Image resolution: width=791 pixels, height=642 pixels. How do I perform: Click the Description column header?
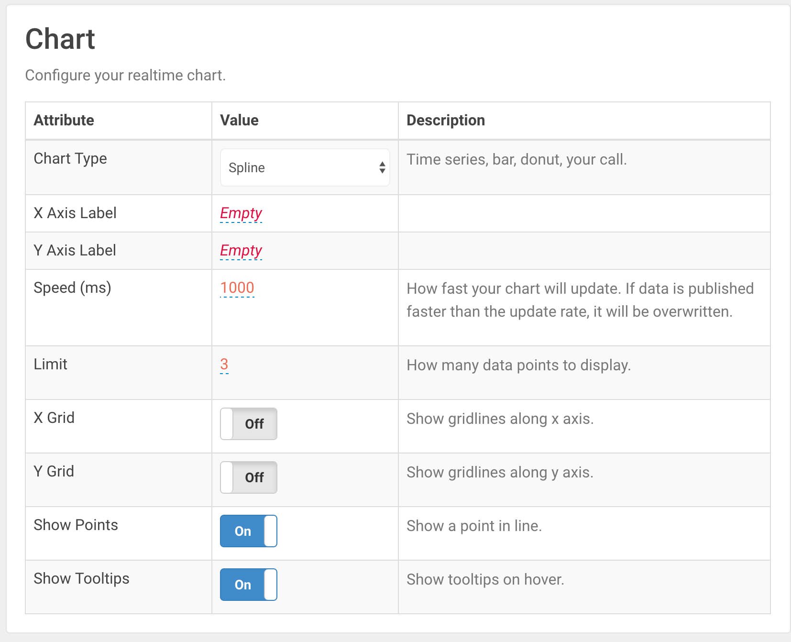coord(445,120)
